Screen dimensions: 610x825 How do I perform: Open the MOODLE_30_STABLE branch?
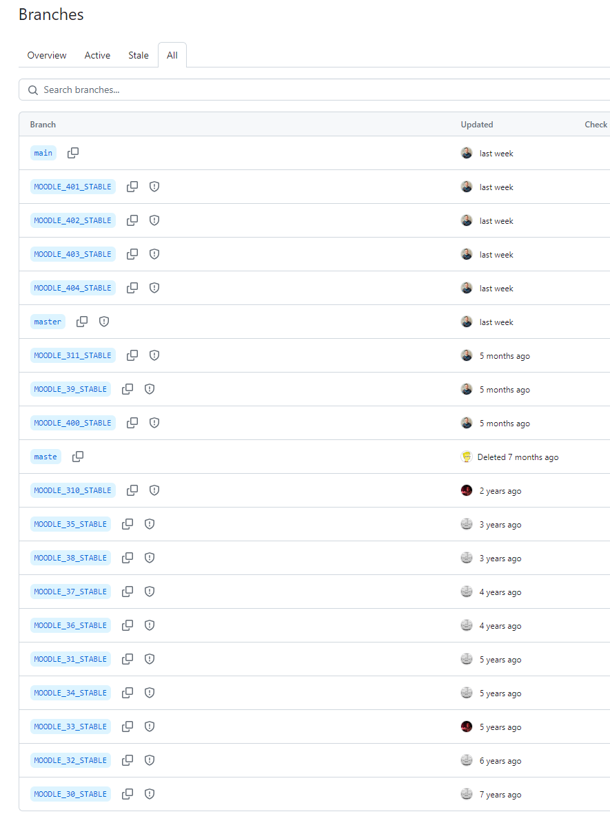coord(70,794)
